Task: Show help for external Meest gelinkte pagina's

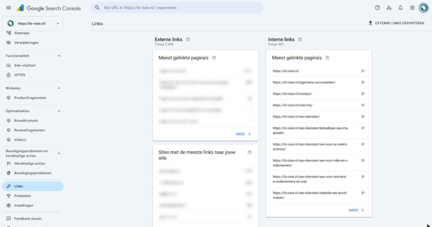Action: 214,58
